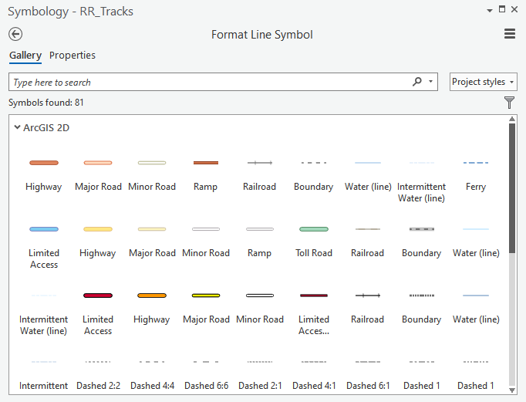
Task: Collapse the ArcGIS 2D group
Action: (x=17, y=127)
